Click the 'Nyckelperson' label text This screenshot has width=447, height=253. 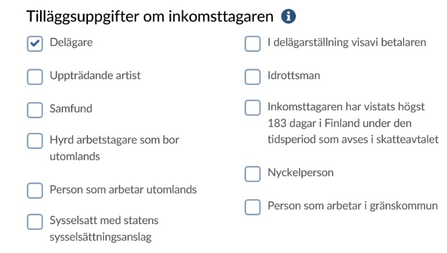point(301,173)
